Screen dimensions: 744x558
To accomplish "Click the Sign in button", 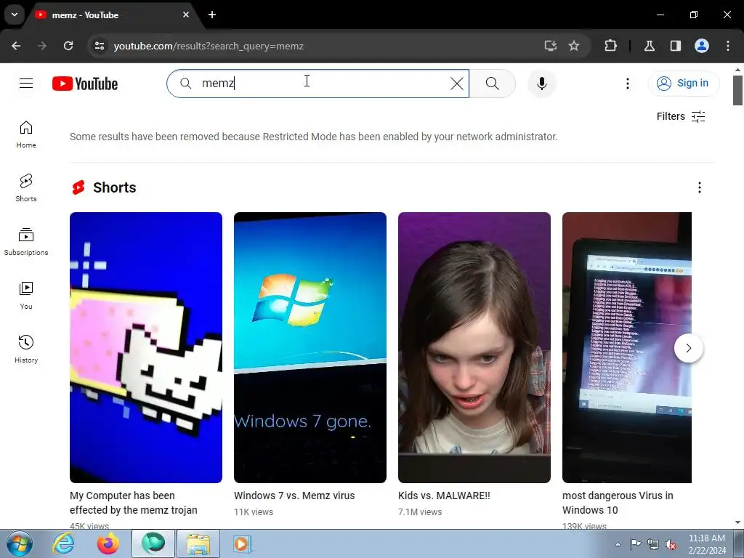I will tap(683, 83).
